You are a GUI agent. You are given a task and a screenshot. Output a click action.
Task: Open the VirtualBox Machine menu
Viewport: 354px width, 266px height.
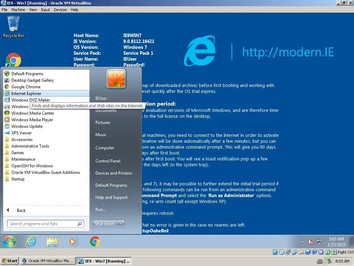click(18, 10)
